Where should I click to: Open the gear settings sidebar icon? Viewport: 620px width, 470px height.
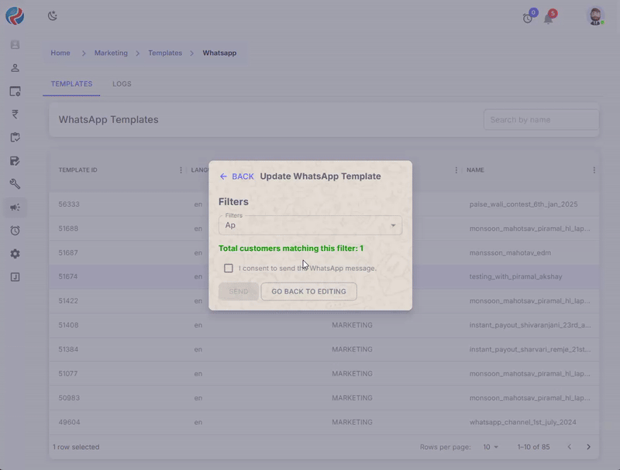coord(15,254)
